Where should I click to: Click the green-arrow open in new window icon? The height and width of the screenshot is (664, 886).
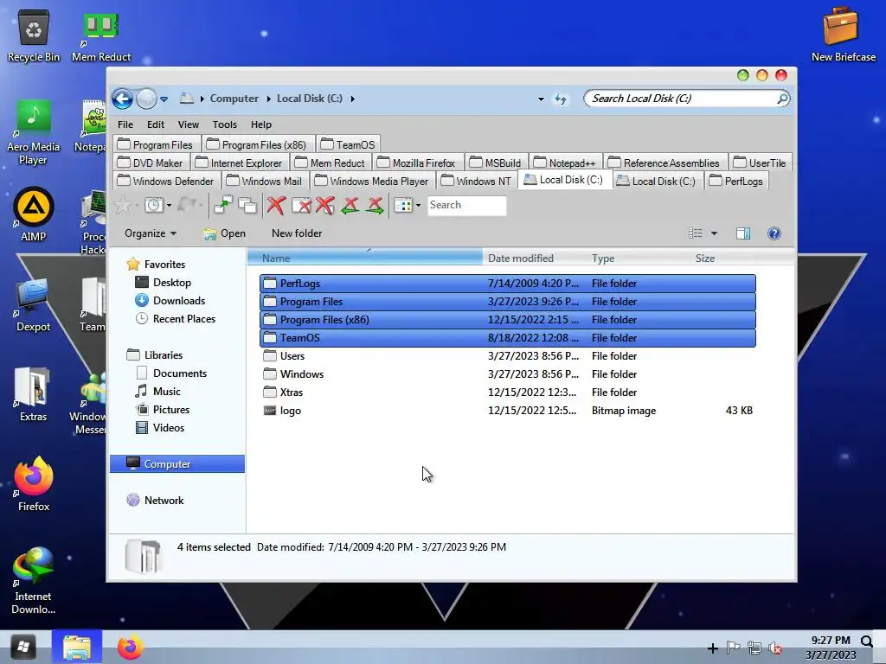(x=223, y=205)
